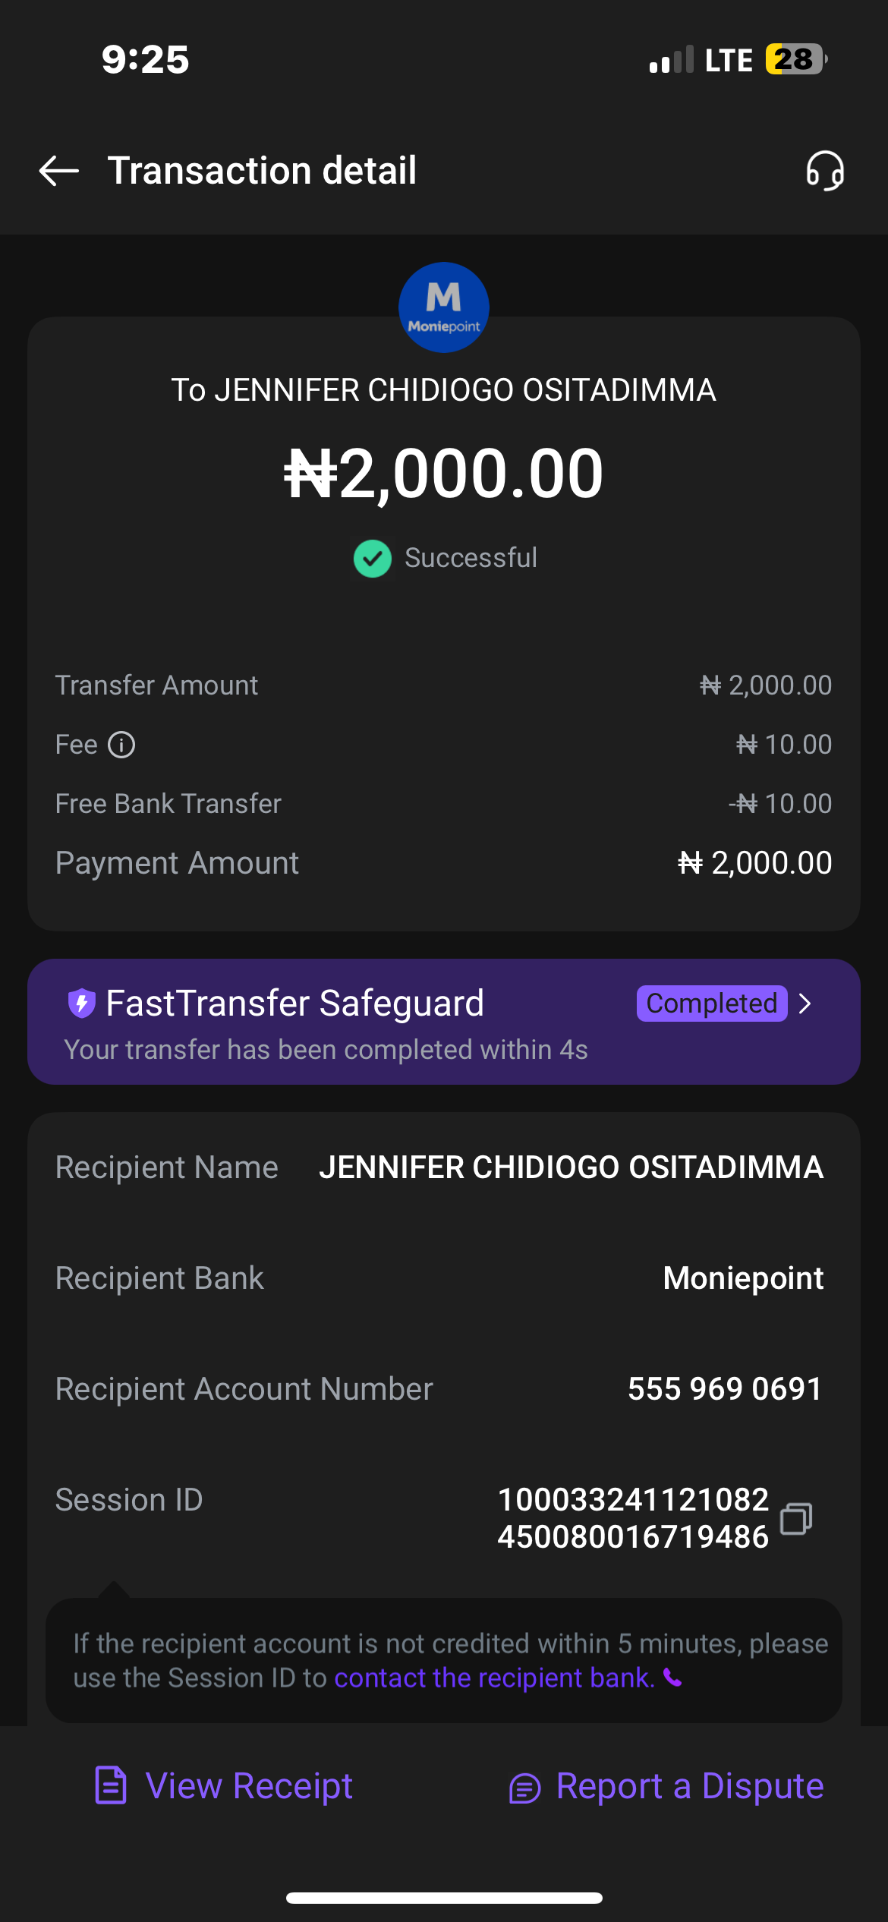Tap the receipt document icon
The width and height of the screenshot is (888, 1922).
click(111, 1785)
